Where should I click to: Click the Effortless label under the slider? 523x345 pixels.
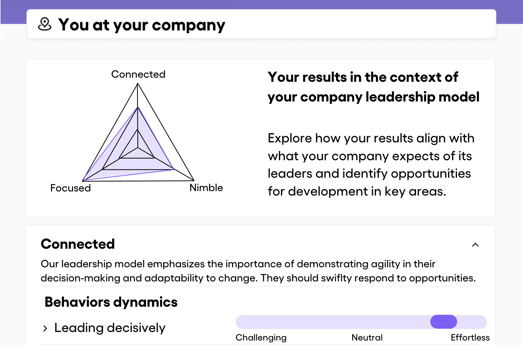pyautogui.click(x=470, y=338)
